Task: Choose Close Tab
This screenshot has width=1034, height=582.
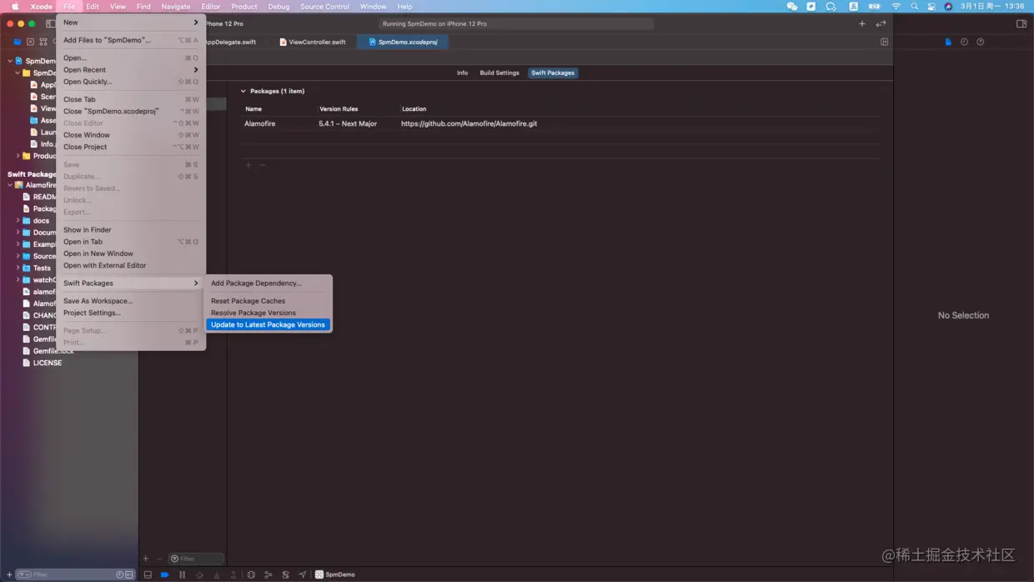Action: coord(131,99)
